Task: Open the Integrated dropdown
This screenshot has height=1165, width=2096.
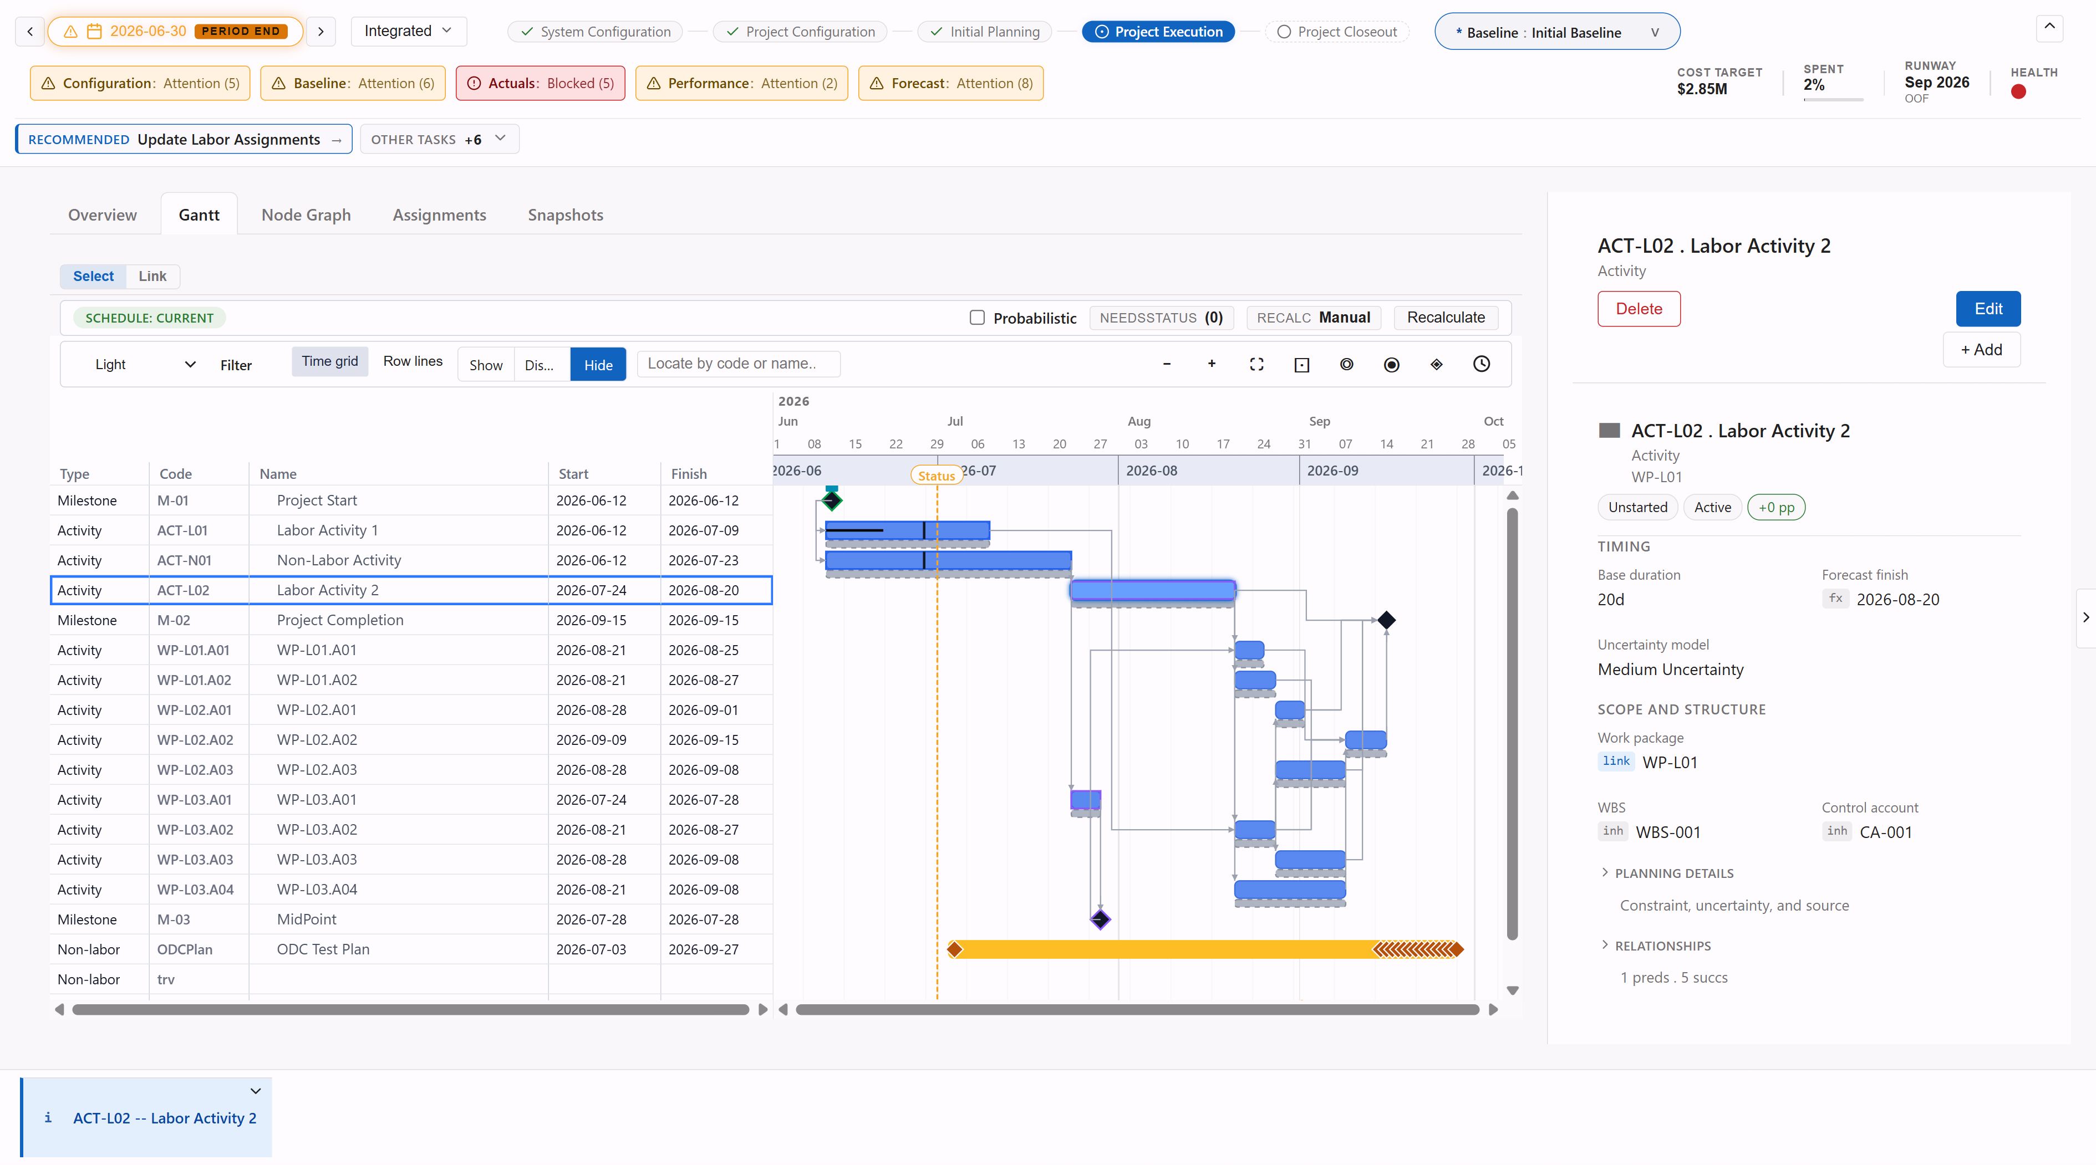Action: (409, 31)
